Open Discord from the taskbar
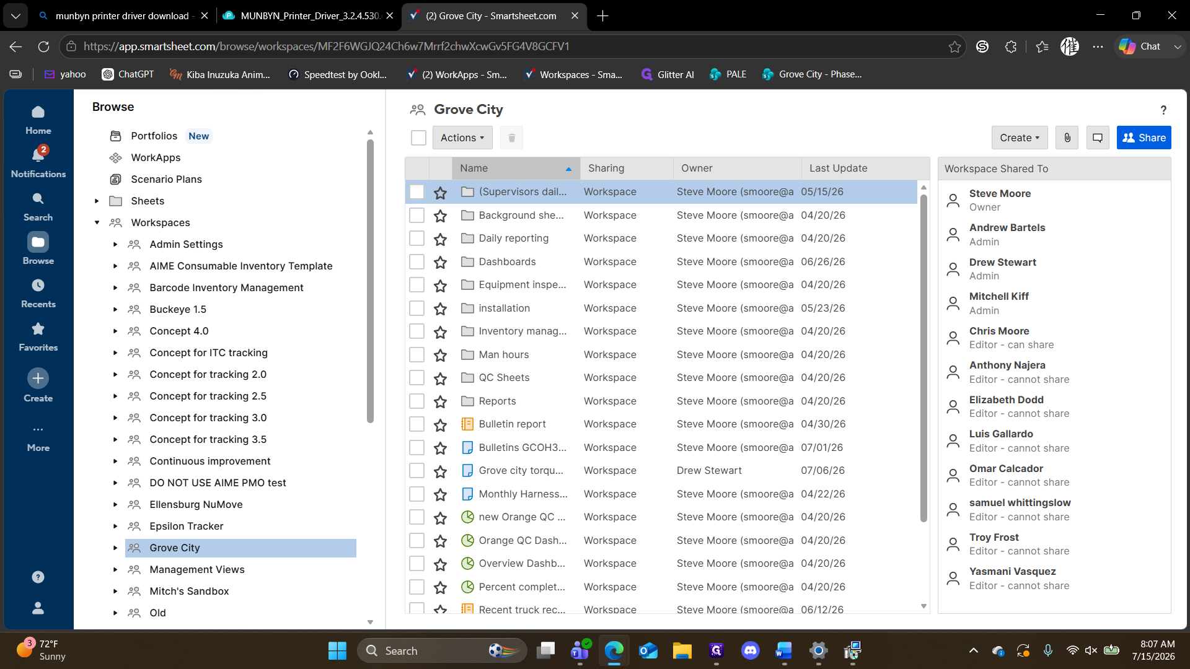Viewport: 1190px width, 669px height. click(750, 650)
